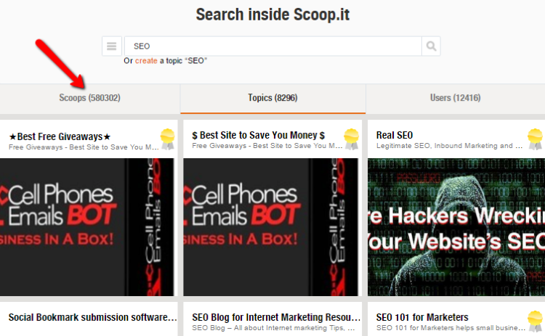545x336 pixels.
Task: Open 'Social Bookmark submission software...' topic
Action: pyautogui.click(x=93, y=317)
